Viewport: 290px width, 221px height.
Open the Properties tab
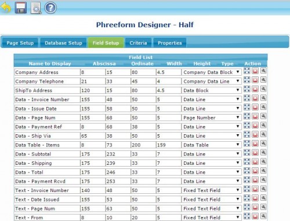click(170, 43)
